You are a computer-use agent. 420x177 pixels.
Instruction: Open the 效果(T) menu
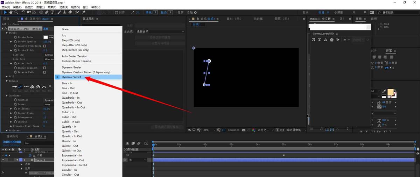(x=52, y=7)
